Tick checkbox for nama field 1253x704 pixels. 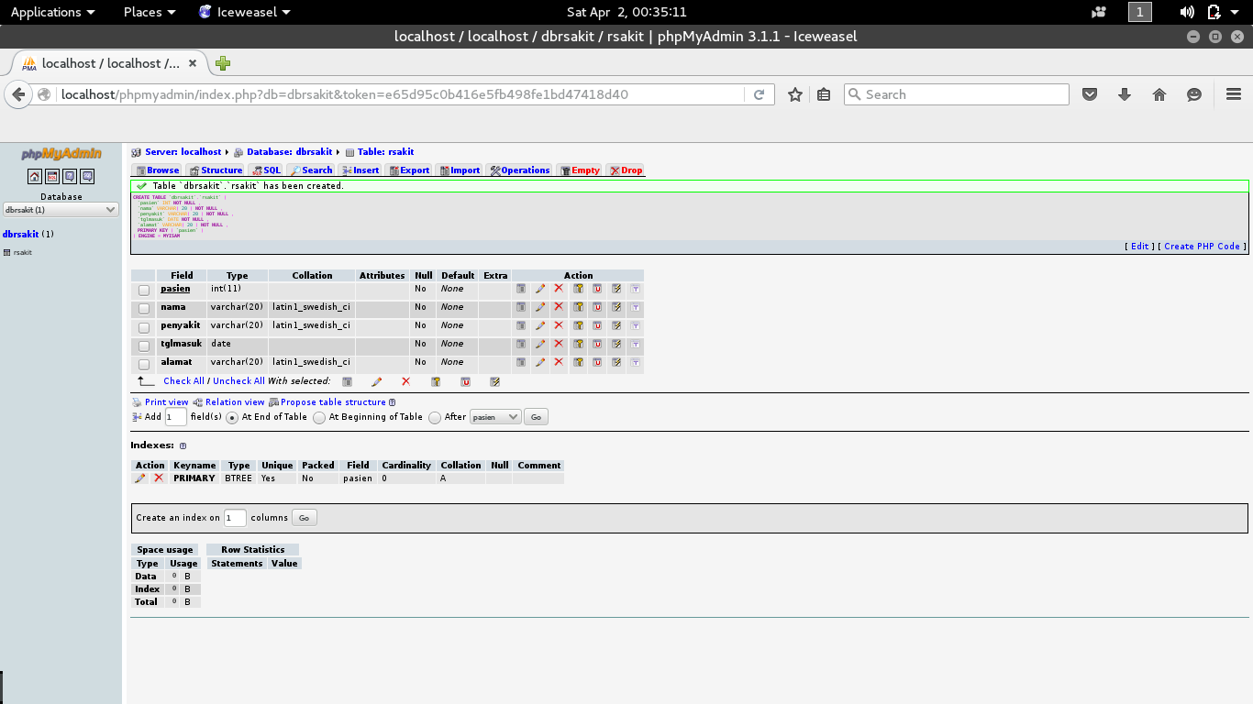(144, 308)
